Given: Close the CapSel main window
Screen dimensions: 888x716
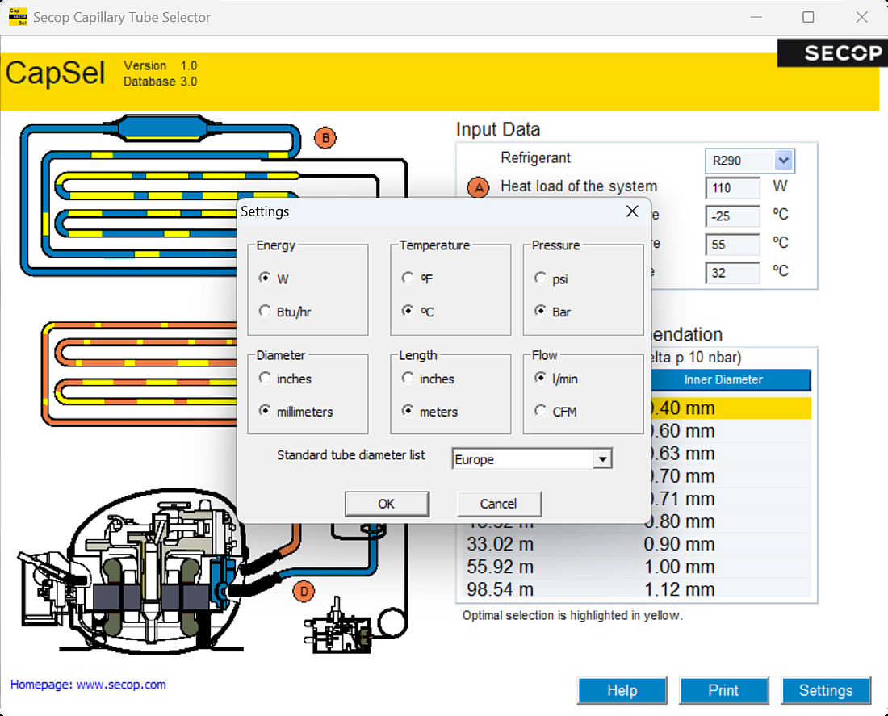Looking at the screenshot, I should pos(861,17).
